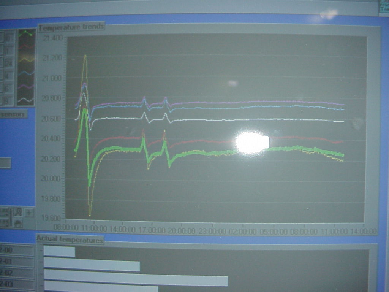389x292 pixels.
Task: Click the shortest top bar in Actual temperatures
Action: pos(59,251)
